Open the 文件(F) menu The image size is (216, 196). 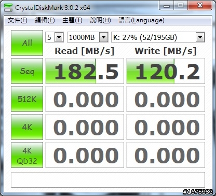pos(18,20)
